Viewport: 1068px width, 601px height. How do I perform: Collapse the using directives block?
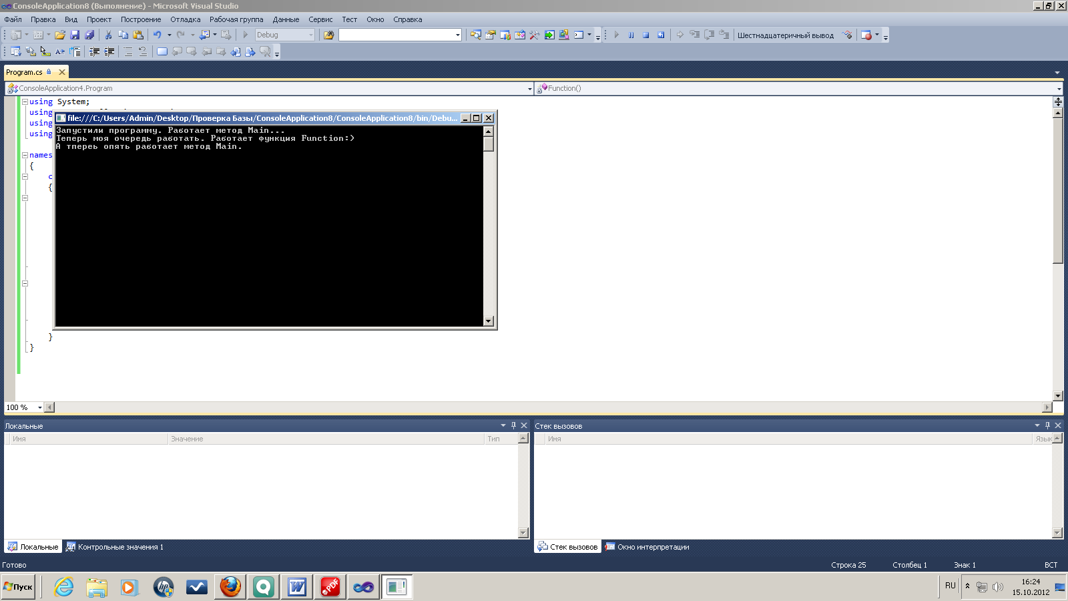[x=25, y=102]
